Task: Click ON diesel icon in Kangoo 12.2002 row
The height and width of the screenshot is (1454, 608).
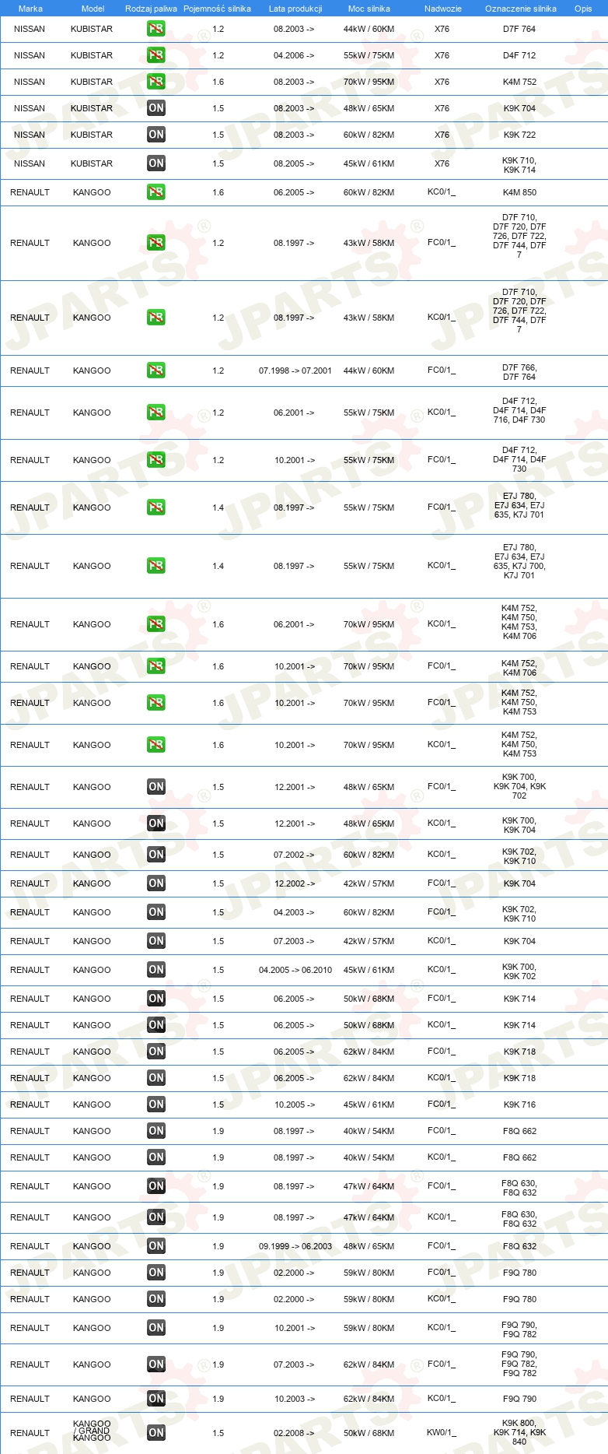Action: [x=156, y=883]
